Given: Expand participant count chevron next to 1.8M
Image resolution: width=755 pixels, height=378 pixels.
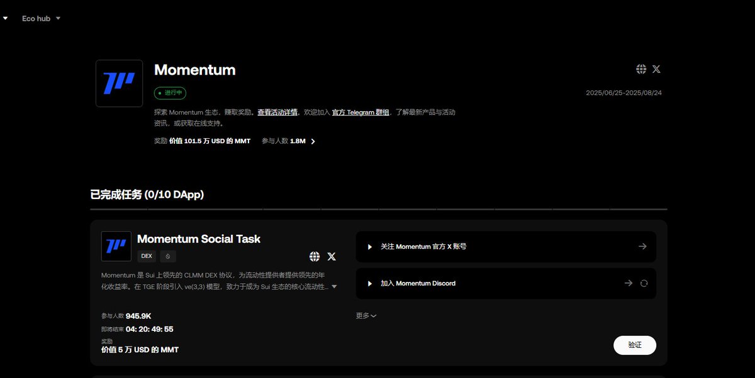Looking at the screenshot, I should (x=313, y=141).
